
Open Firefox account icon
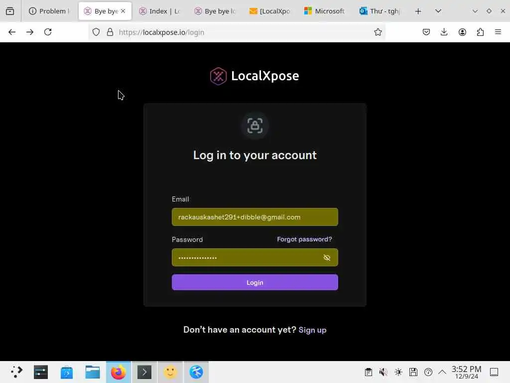coord(462,32)
